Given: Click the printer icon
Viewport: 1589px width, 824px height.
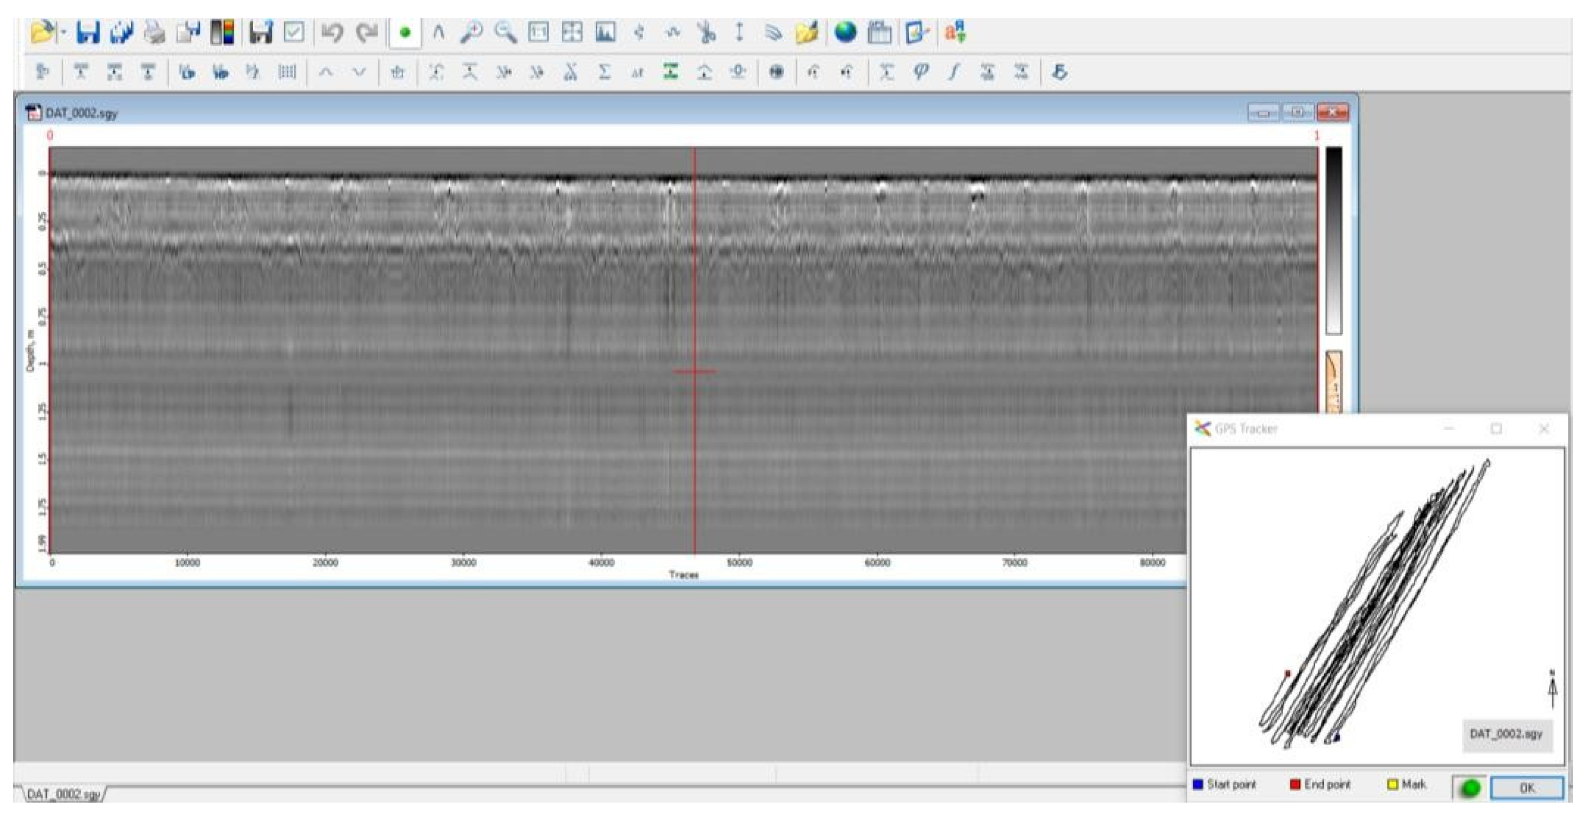Looking at the screenshot, I should click(x=154, y=32).
